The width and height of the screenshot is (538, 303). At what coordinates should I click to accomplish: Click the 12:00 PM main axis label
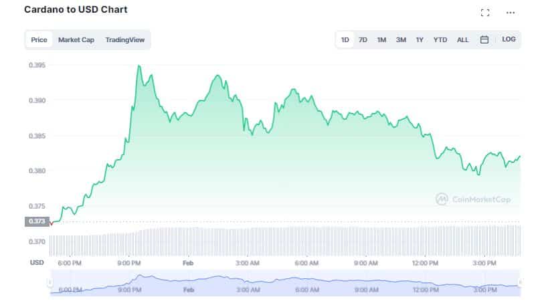425,263
